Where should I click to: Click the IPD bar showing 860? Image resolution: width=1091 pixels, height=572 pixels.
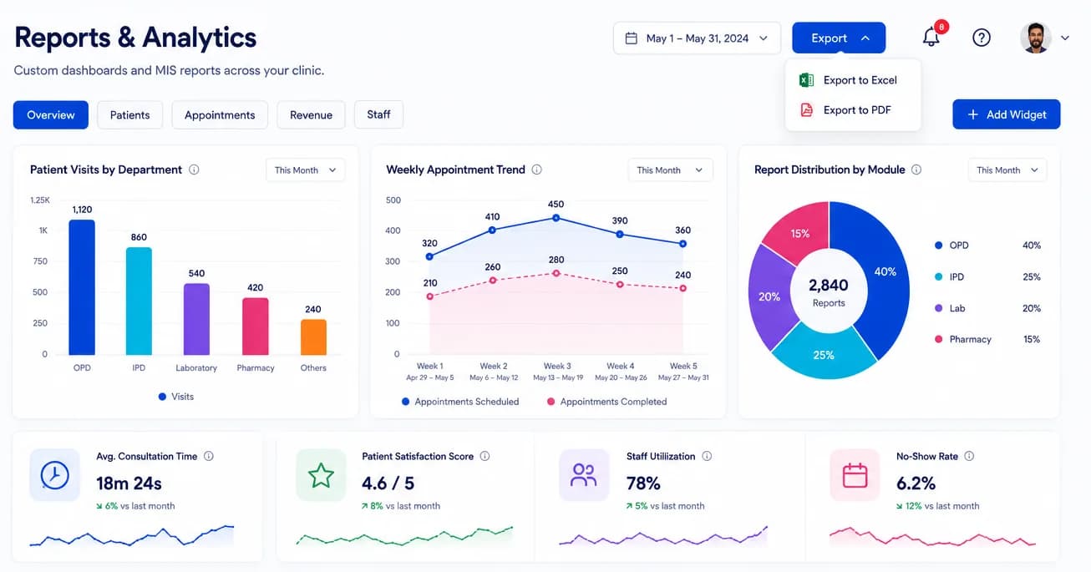139,301
